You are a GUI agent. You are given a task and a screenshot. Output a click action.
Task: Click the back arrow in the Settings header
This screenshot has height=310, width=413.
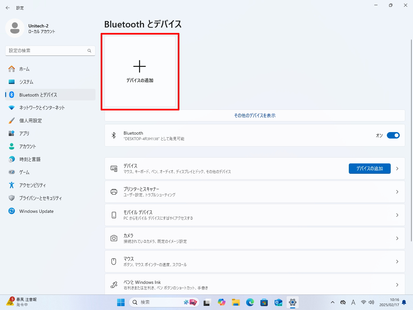tap(8, 8)
